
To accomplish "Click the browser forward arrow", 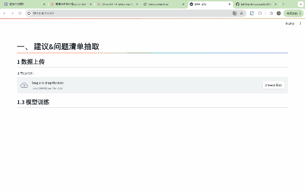I will coord(12,13).
